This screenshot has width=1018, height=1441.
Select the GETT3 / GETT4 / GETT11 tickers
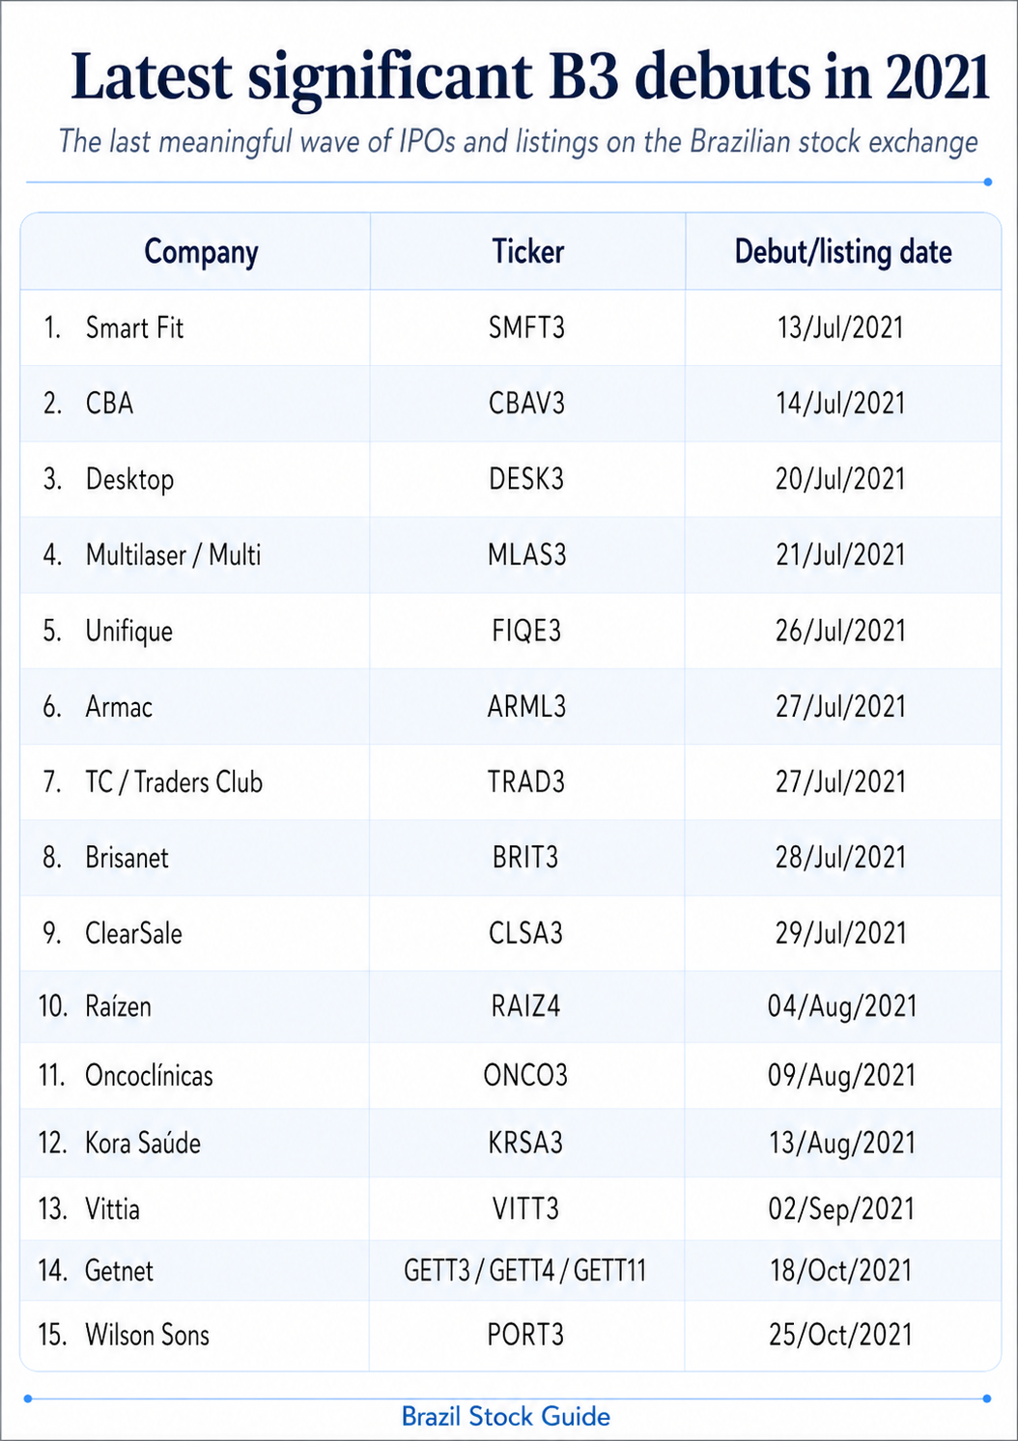pos(524,1270)
